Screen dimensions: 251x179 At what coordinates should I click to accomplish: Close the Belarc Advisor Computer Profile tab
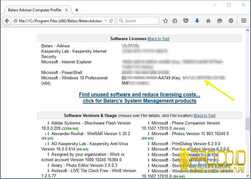pos(66,10)
